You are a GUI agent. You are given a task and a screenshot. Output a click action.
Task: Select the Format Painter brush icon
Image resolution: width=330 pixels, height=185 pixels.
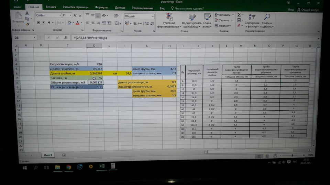click(27, 24)
